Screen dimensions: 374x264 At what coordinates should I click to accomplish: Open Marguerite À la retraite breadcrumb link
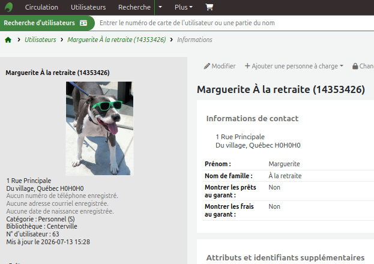[x=116, y=40]
